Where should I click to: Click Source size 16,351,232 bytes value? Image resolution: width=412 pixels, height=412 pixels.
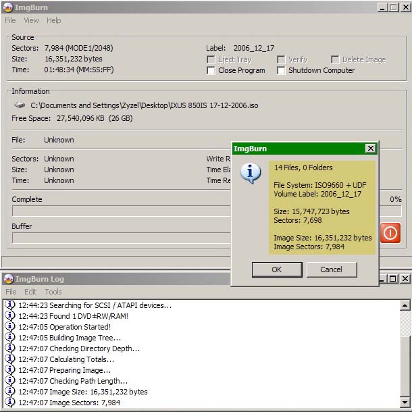point(74,59)
